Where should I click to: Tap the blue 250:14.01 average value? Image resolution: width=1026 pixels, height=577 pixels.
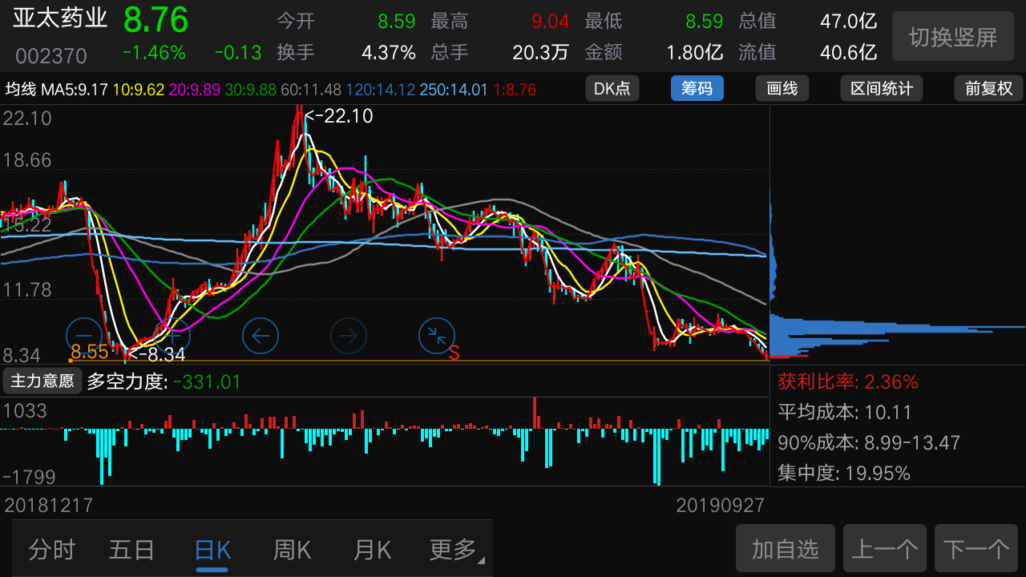coord(454,89)
